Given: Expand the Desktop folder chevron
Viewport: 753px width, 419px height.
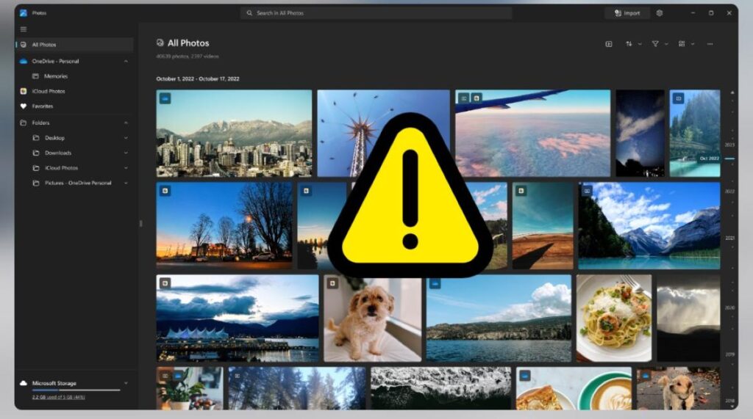Looking at the screenshot, I should tap(126, 138).
